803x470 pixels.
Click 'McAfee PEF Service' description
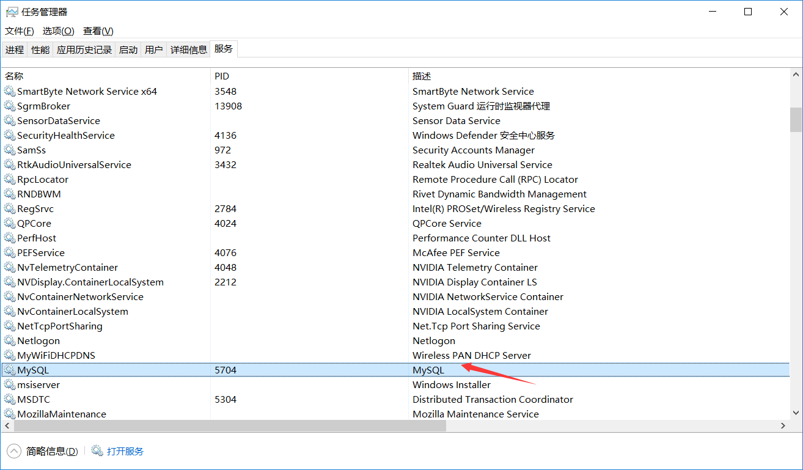pos(456,253)
